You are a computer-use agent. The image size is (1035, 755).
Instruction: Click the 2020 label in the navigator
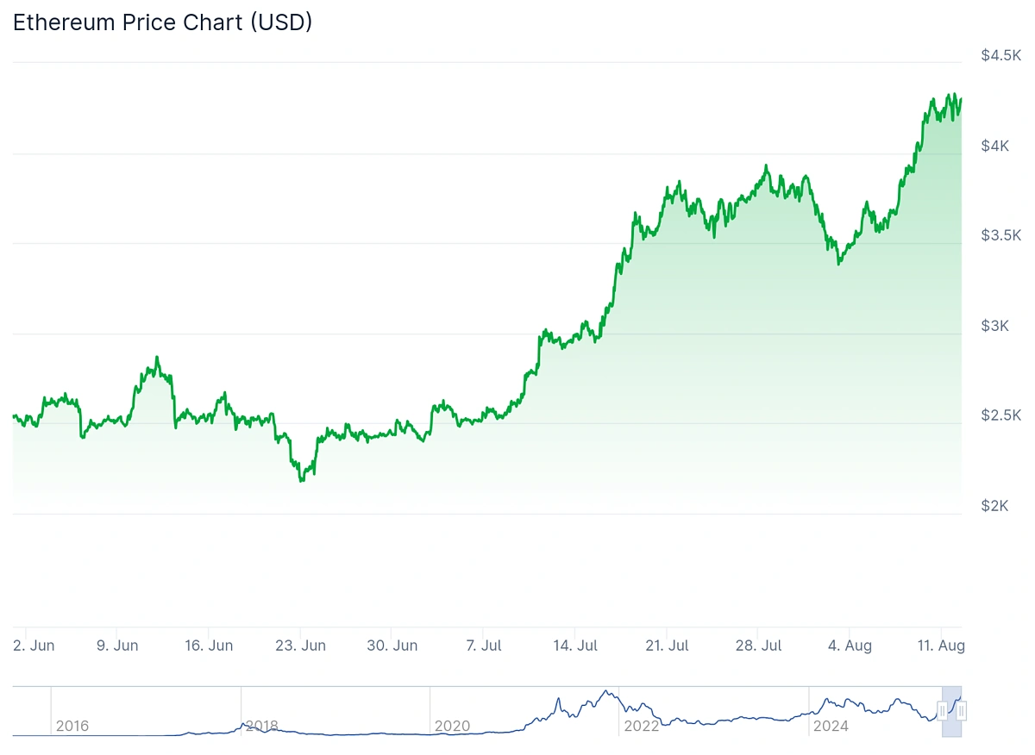click(x=452, y=727)
